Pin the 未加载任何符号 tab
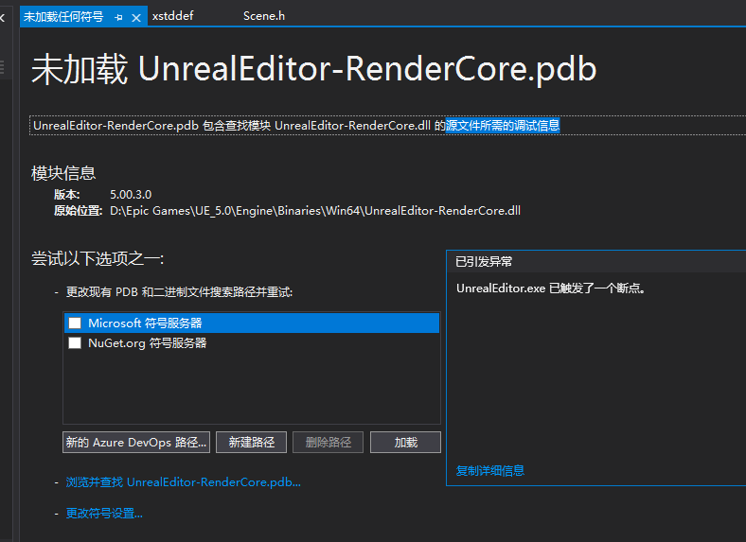 [118, 18]
